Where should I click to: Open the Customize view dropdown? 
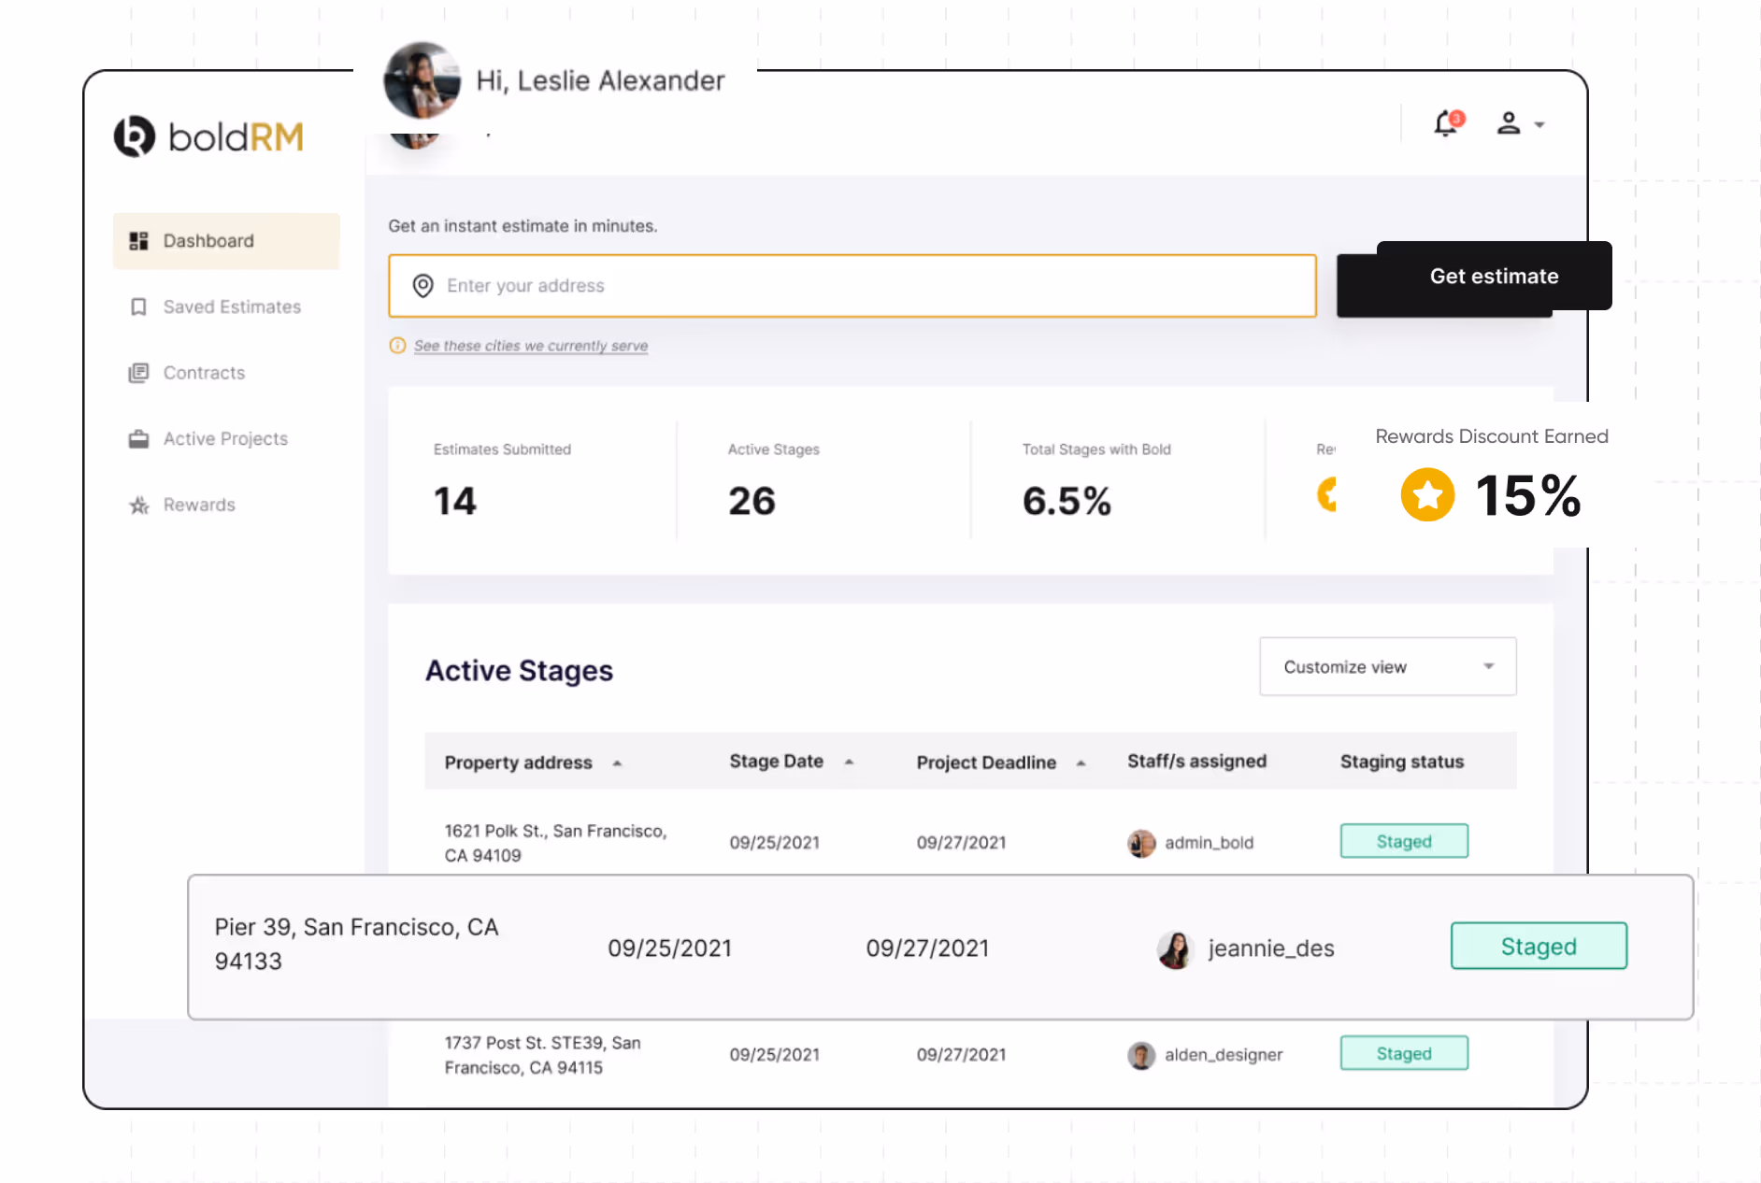point(1388,666)
